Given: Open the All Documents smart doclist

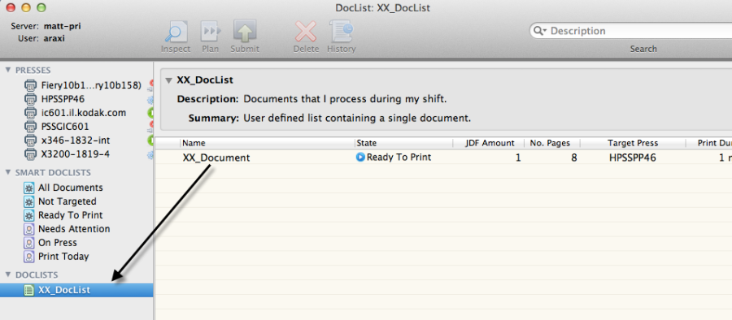Looking at the screenshot, I should 71,188.
